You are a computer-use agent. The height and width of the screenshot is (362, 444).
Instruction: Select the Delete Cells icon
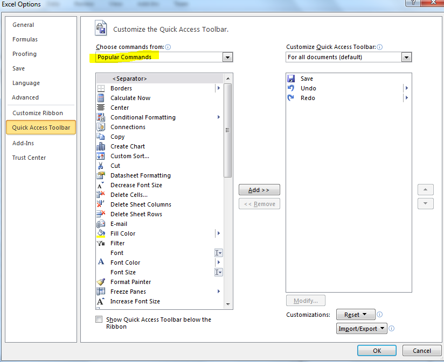[x=101, y=195]
